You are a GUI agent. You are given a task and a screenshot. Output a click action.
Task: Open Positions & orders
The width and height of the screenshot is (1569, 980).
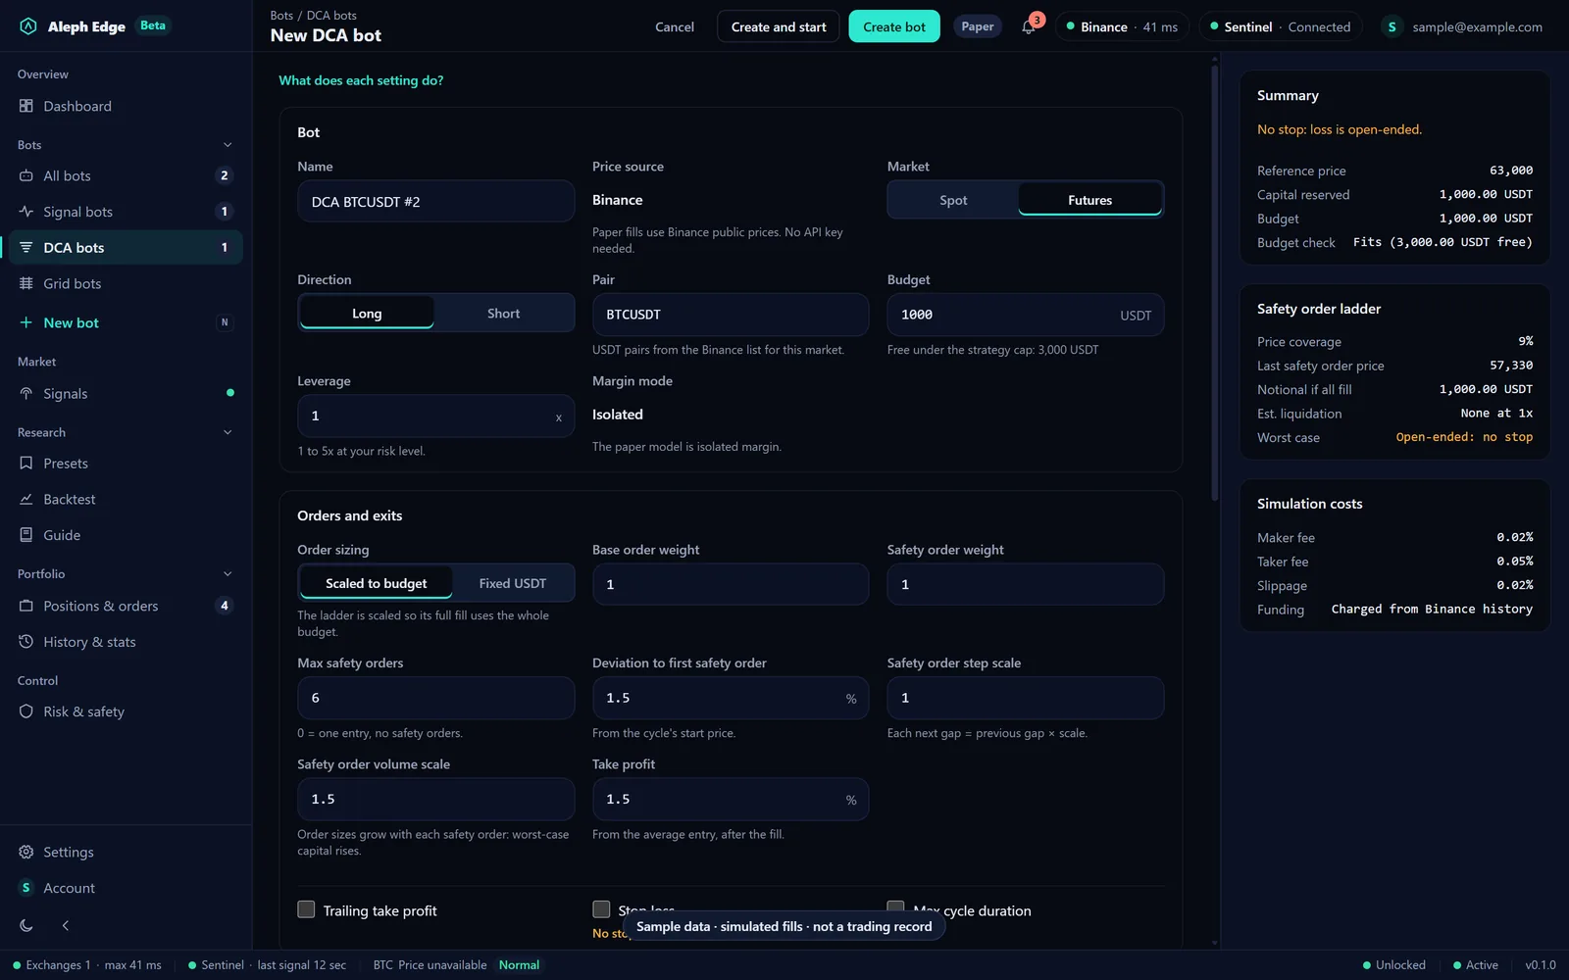[126, 607]
